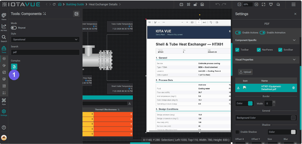Click the PDF page number field
Screen dimensions: 302x144
point(199,22)
